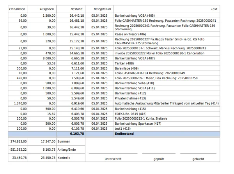
Task: Select the Belegdatum column header
Action: tap(102, 9)
